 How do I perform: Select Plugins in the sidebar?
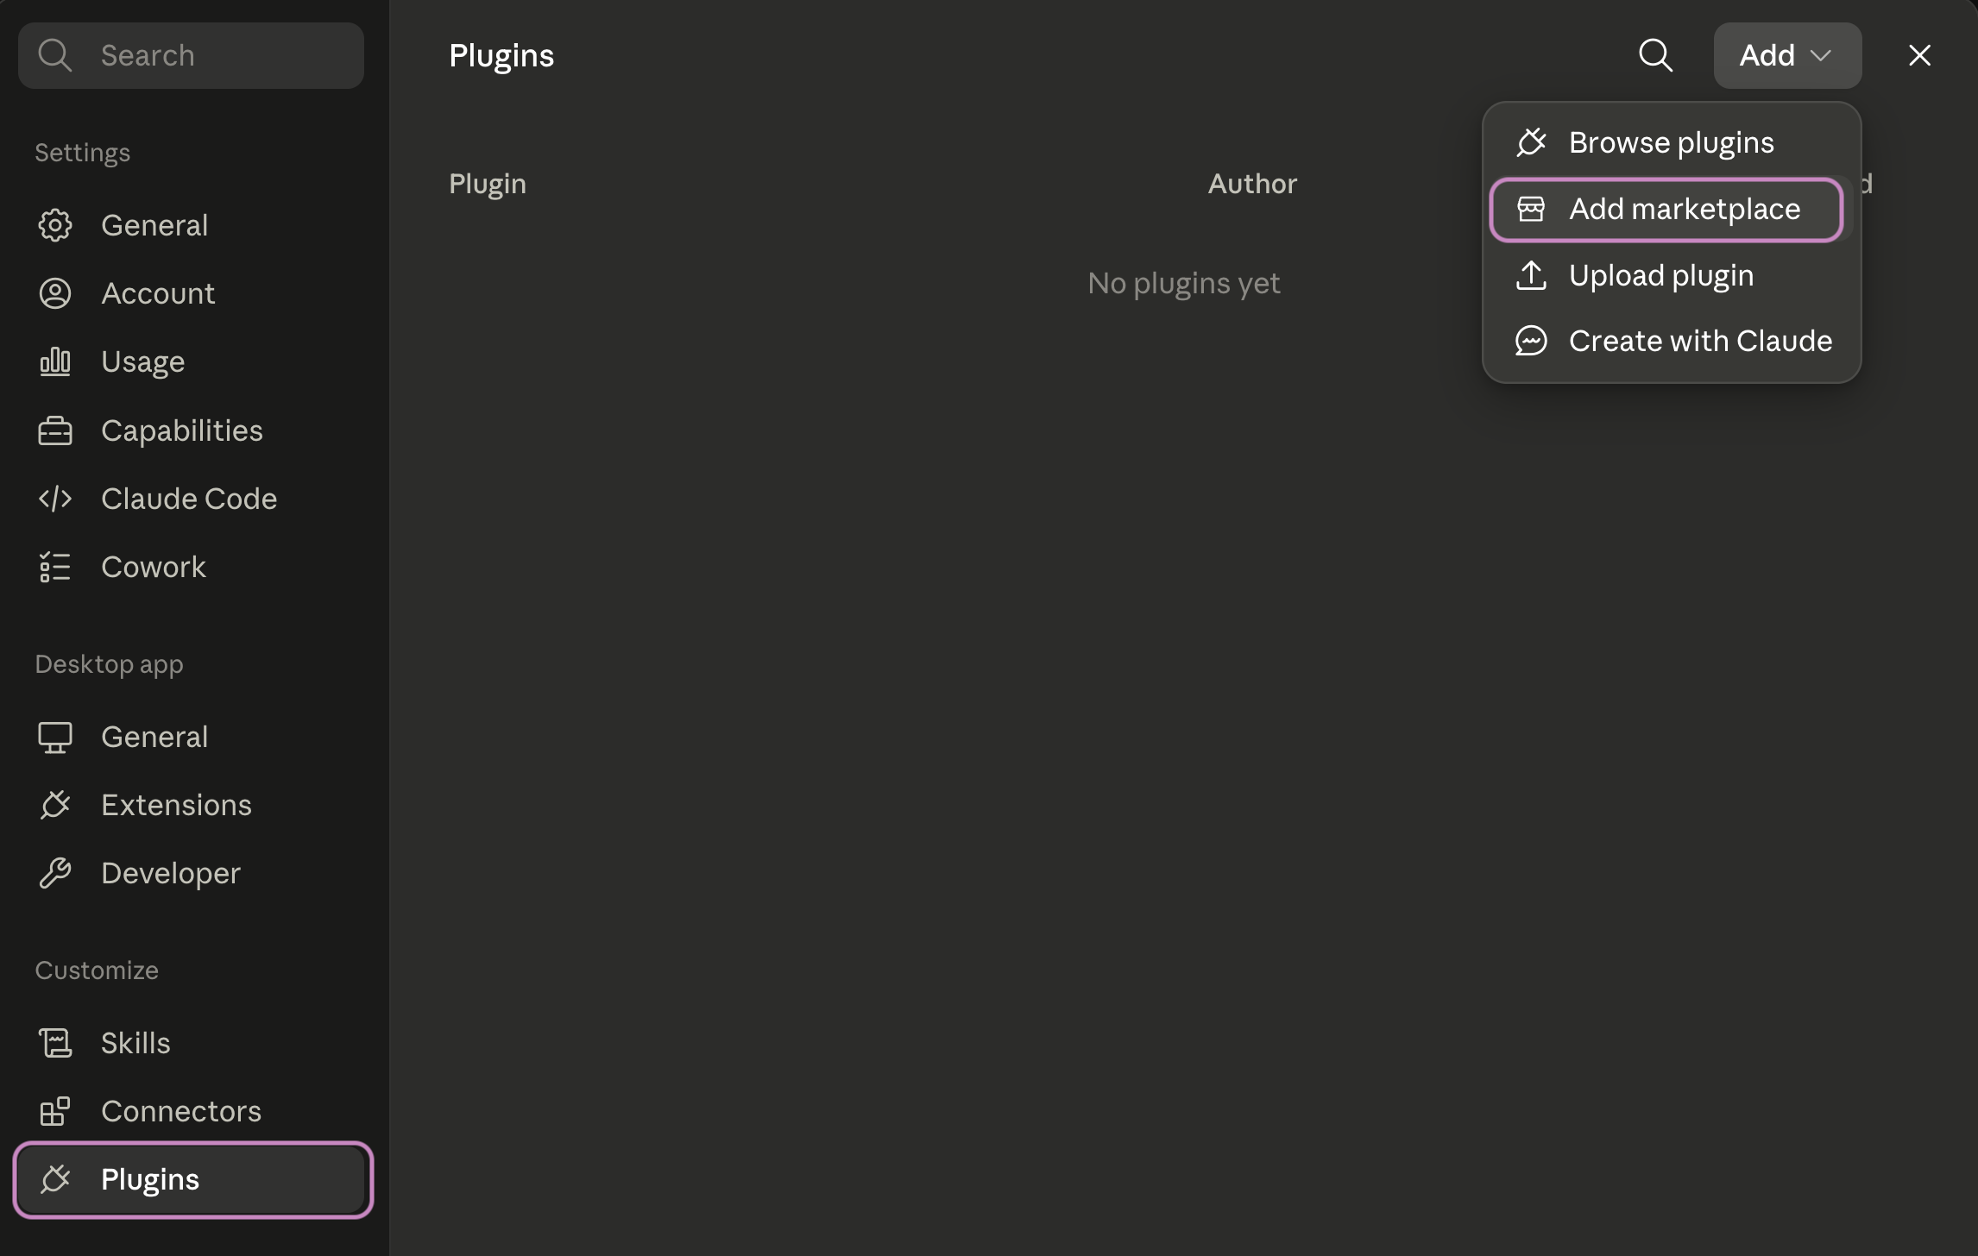192,1179
